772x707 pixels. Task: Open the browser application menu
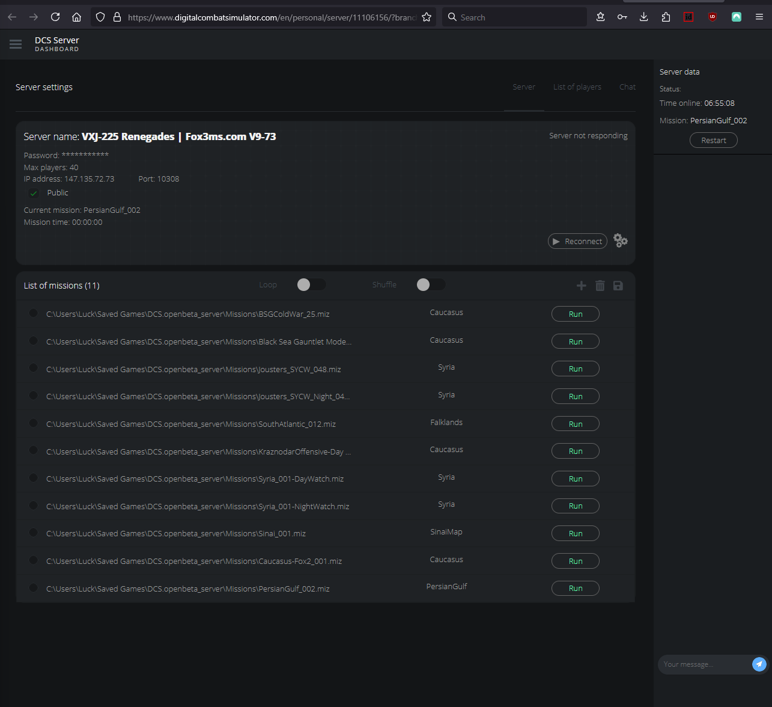(759, 17)
